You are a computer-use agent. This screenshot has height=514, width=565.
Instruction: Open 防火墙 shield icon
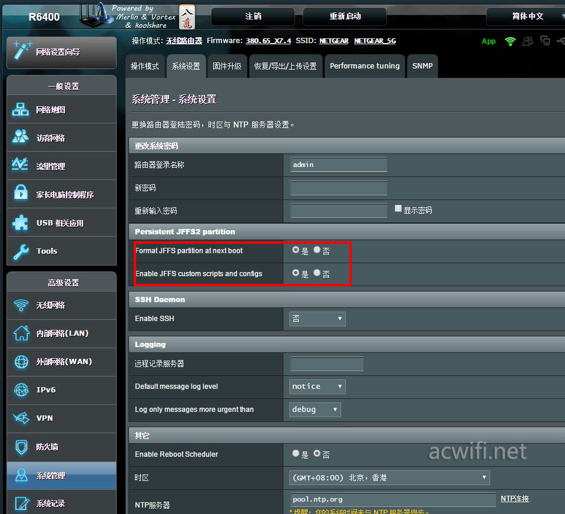point(22,447)
